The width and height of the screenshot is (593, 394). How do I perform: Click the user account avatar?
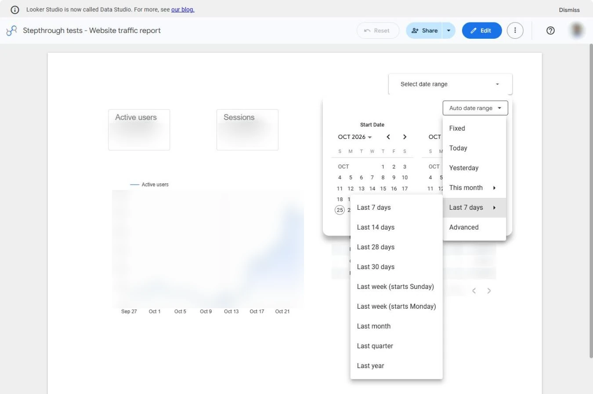click(x=577, y=30)
